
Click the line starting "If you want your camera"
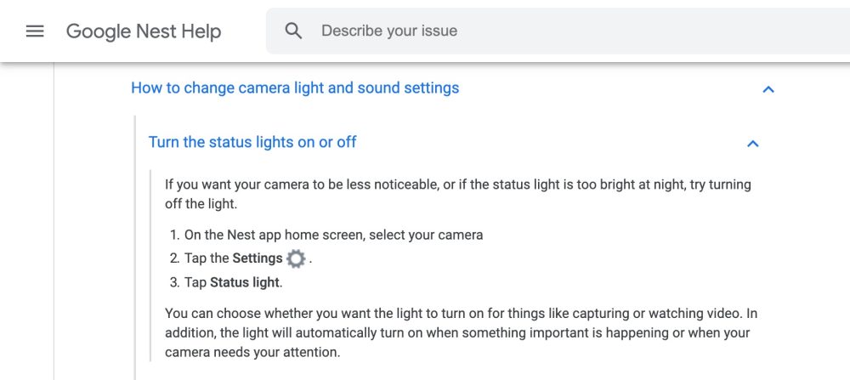click(x=457, y=184)
